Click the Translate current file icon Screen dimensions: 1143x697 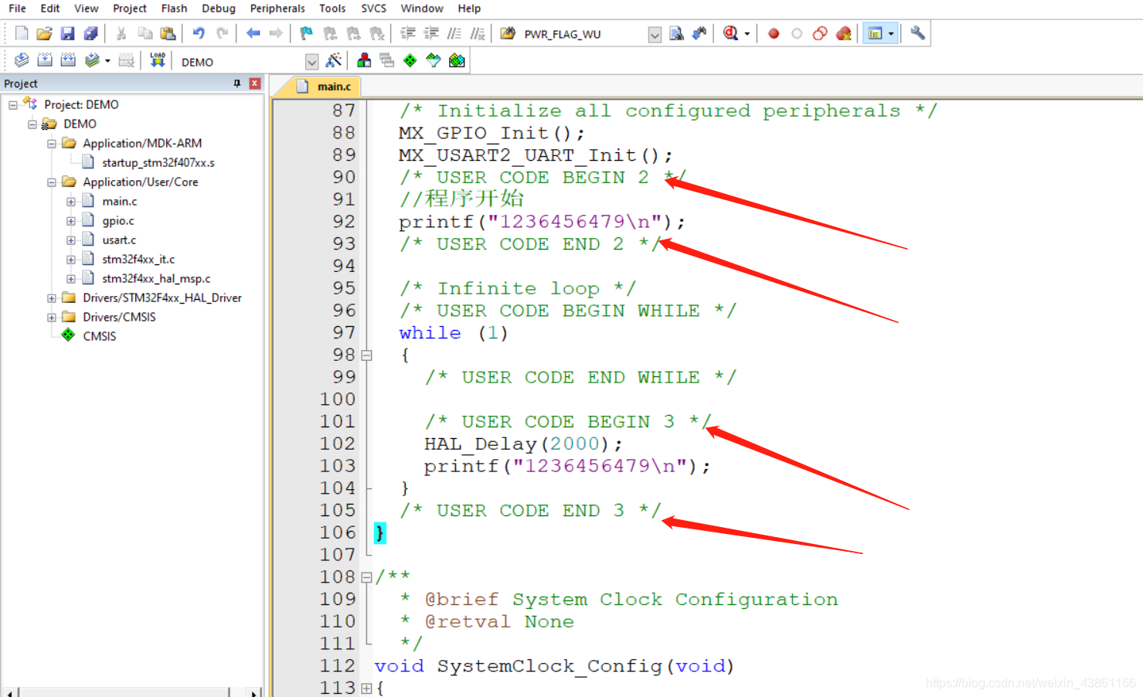(22, 60)
